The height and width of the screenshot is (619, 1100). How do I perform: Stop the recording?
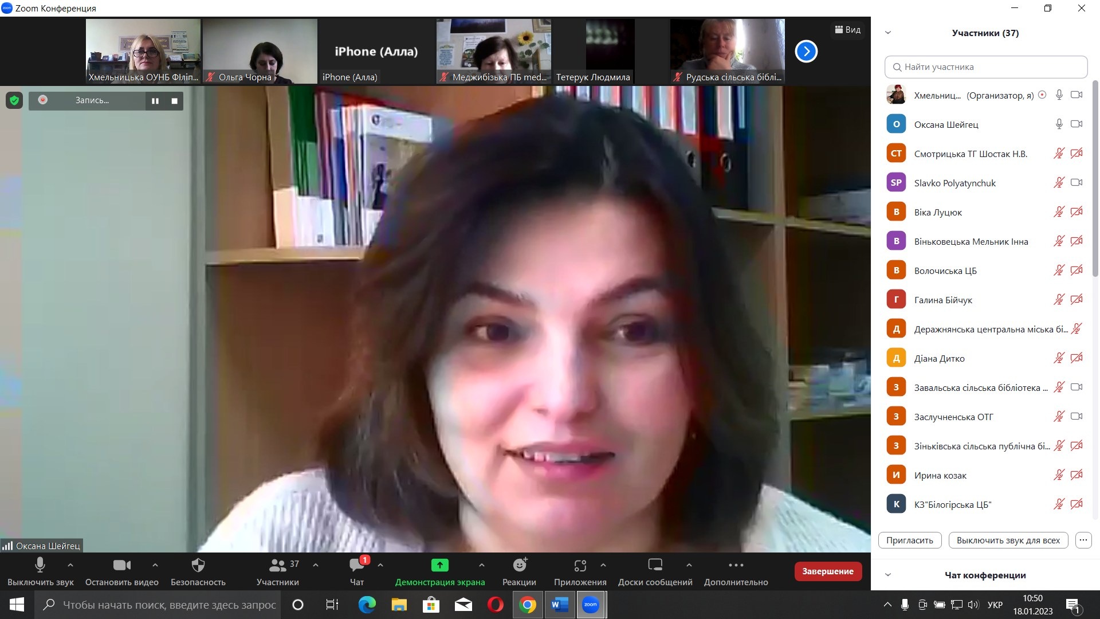click(x=174, y=101)
